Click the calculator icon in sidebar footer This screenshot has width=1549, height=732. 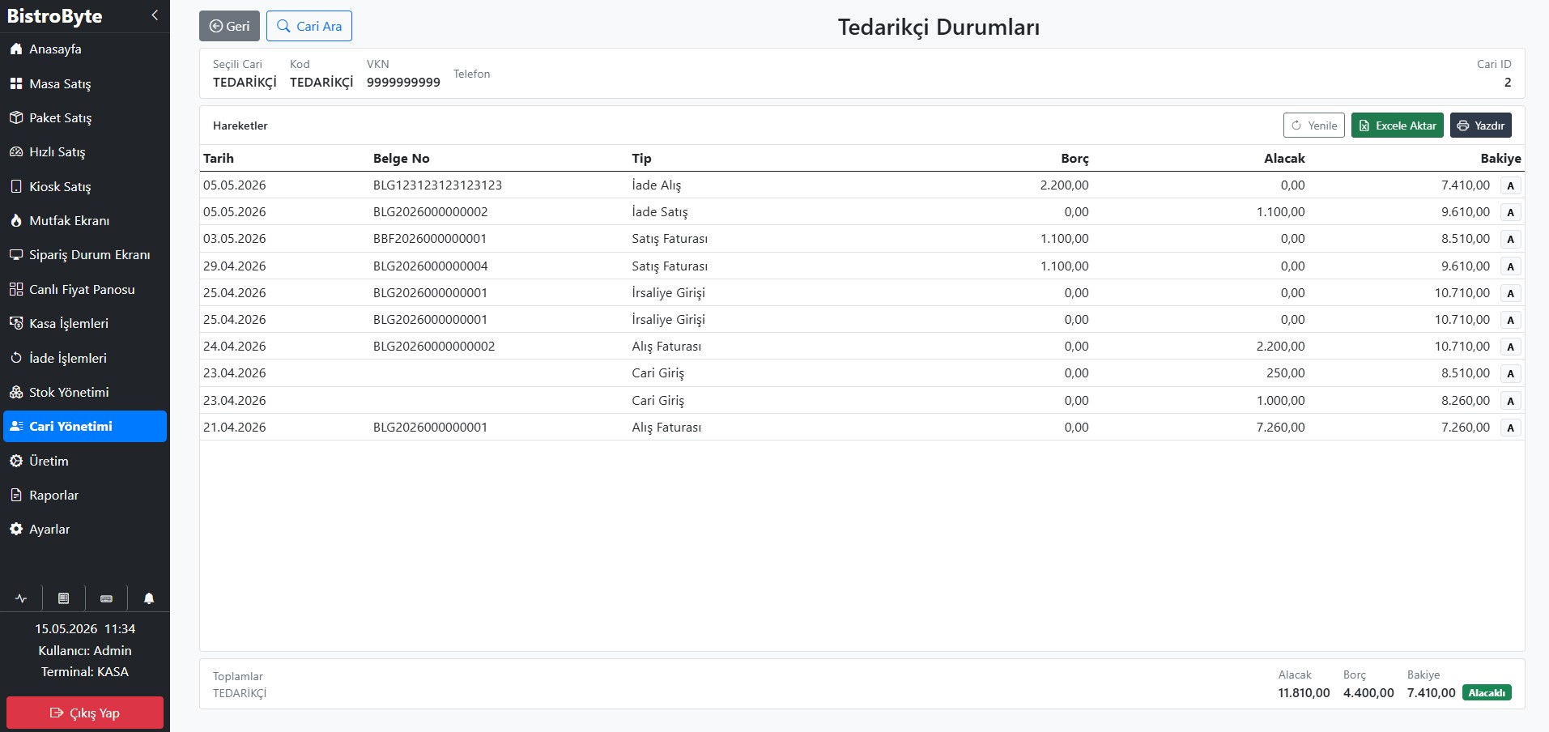(x=64, y=598)
